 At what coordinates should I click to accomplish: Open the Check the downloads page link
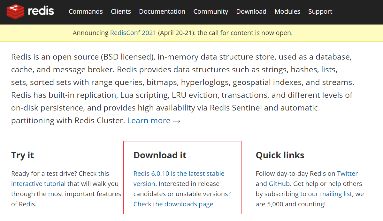(x=174, y=204)
